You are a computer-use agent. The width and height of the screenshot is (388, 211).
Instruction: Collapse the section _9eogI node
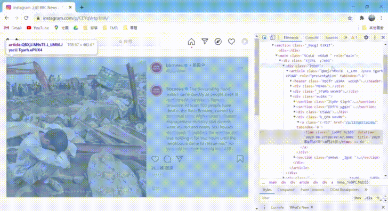click(x=273, y=45)
